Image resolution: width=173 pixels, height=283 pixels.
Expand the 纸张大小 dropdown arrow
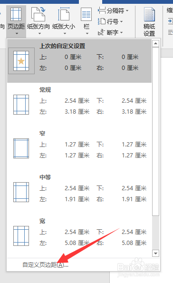click(65, 34)
